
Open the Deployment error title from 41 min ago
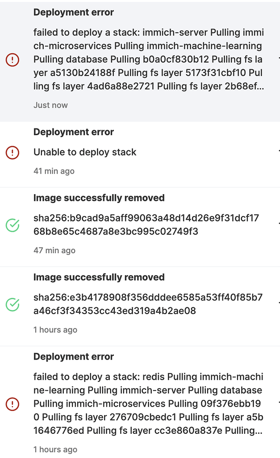click(x=74, y=132)
